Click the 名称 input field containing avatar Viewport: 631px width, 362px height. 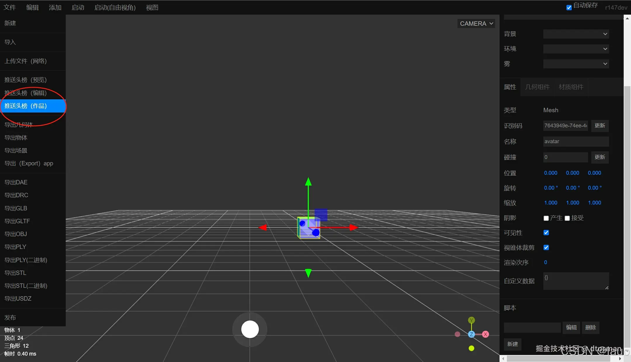(576, 141)
